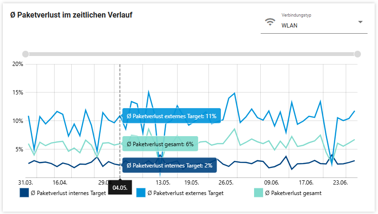Click the 23.06. x-axis date label
This screenshot has height=214, width=378.
[340, 182]
